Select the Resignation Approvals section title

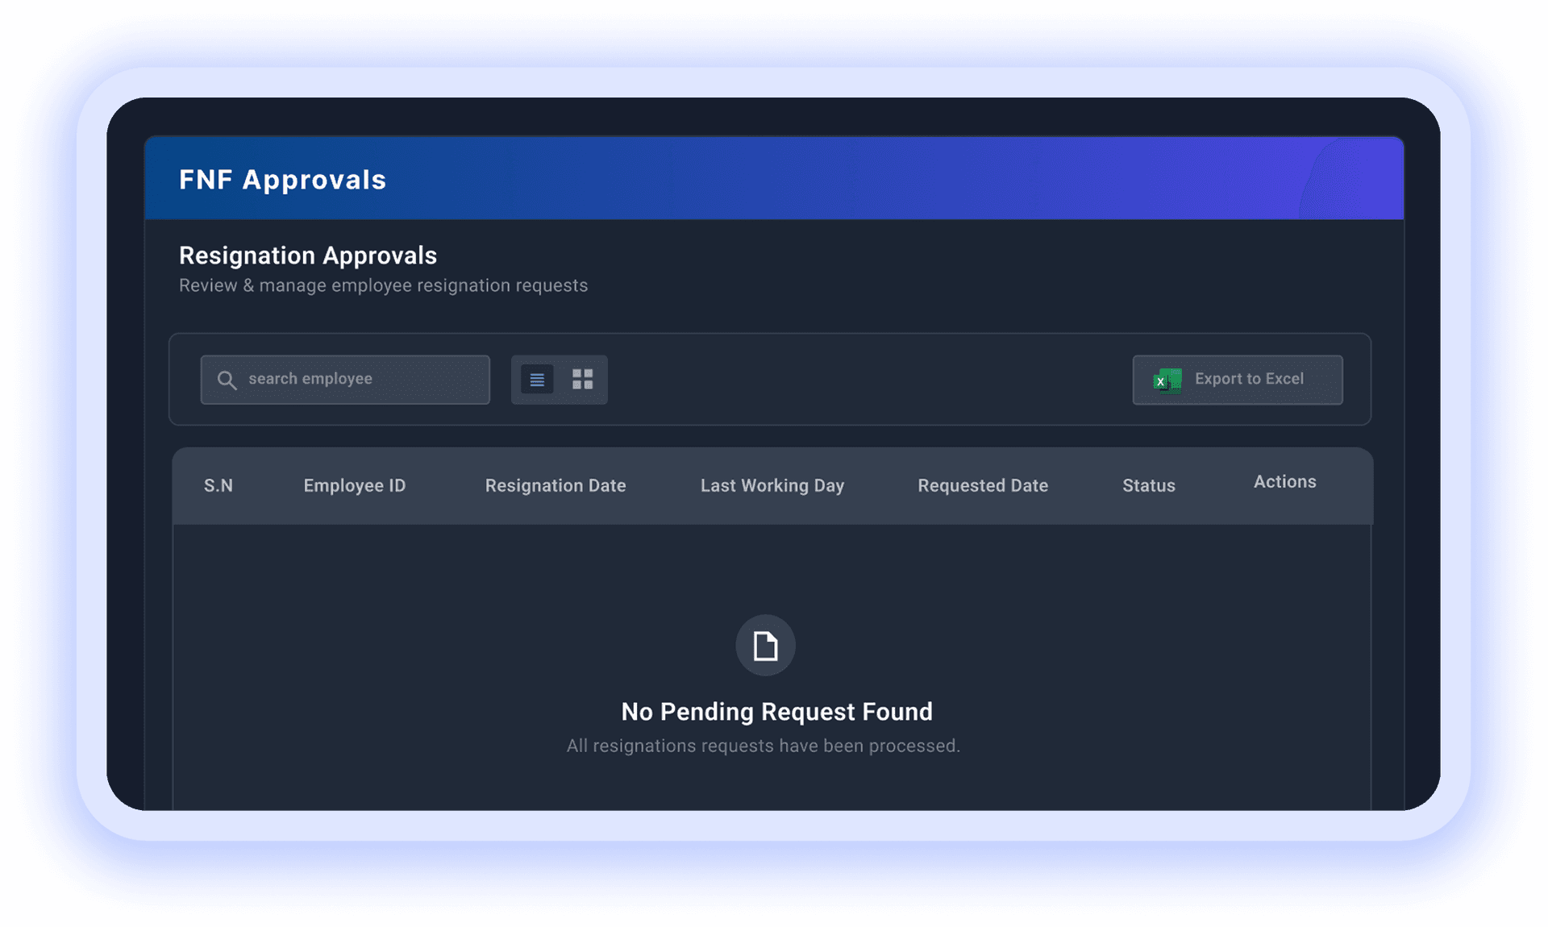(308, 256)
